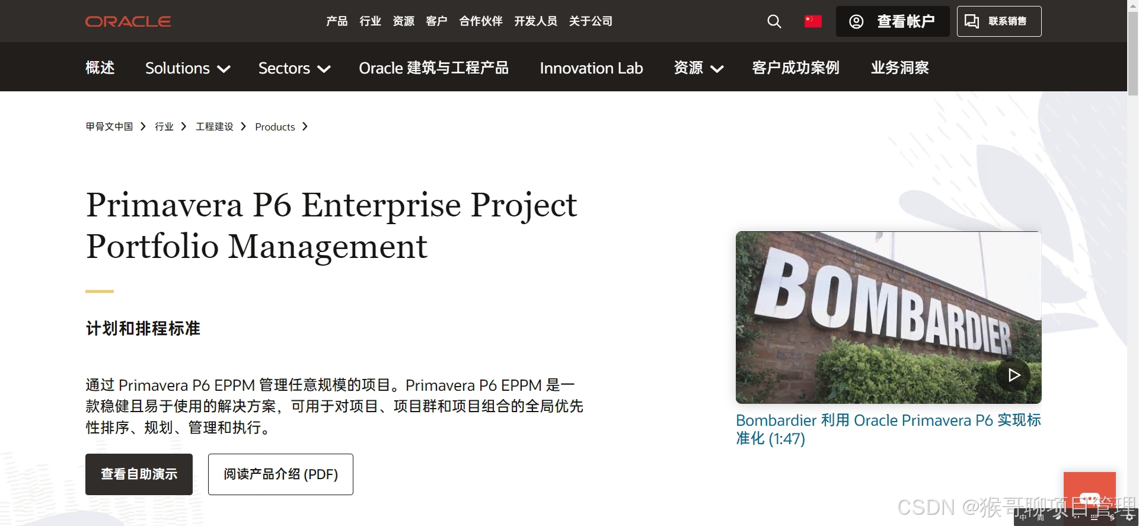The width and height of the screenshot is (1139, 526).
Task: Open the 开发人员 top menu
Action: [535, 21]
